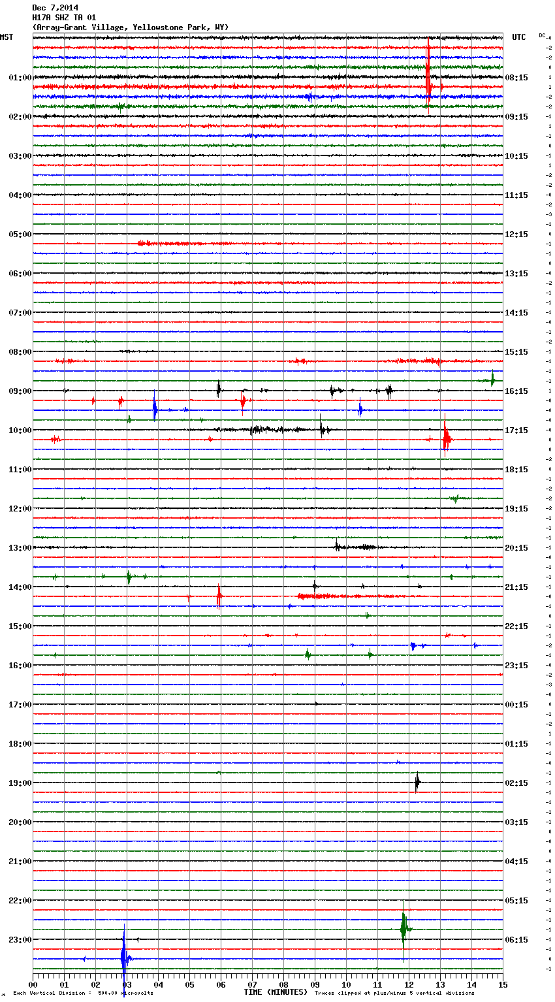Click the red spike below the 14:00 row
555x1002 pixels.
pyautogui.click(x=219, y=596)
